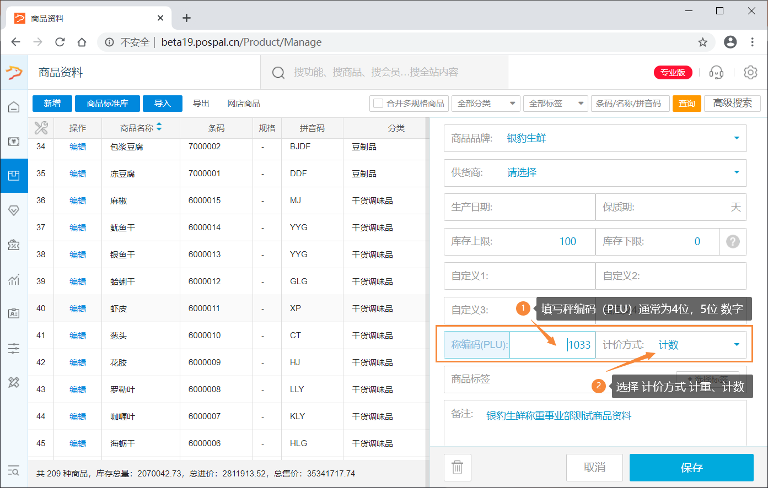Viewport: 768px width, 488px height.
Task: Switch to the 网店商品 tab
Action: 244,104
